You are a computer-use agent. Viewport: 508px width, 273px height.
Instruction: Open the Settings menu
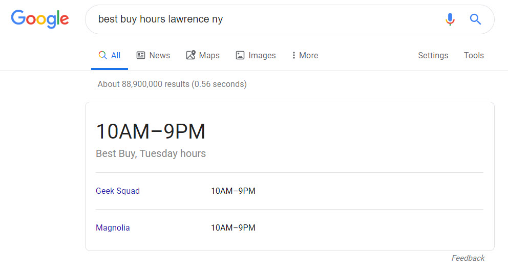pyautogui.click(x=433, y=55)
